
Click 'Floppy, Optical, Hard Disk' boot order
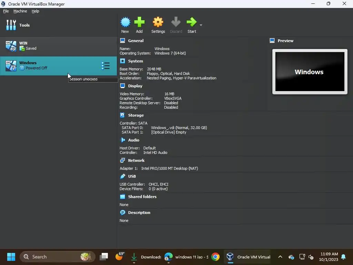(168, 74)
